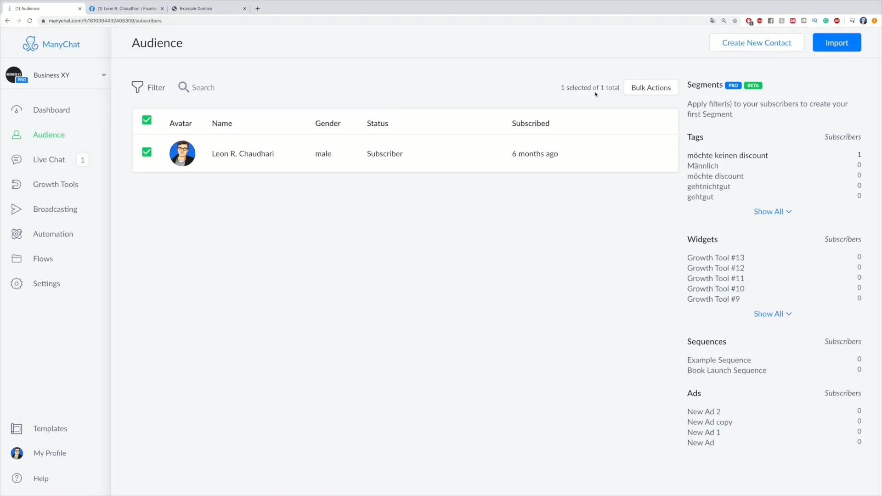
Task: Select tag möchte keinen discount
Action: [x=727, y=155]
